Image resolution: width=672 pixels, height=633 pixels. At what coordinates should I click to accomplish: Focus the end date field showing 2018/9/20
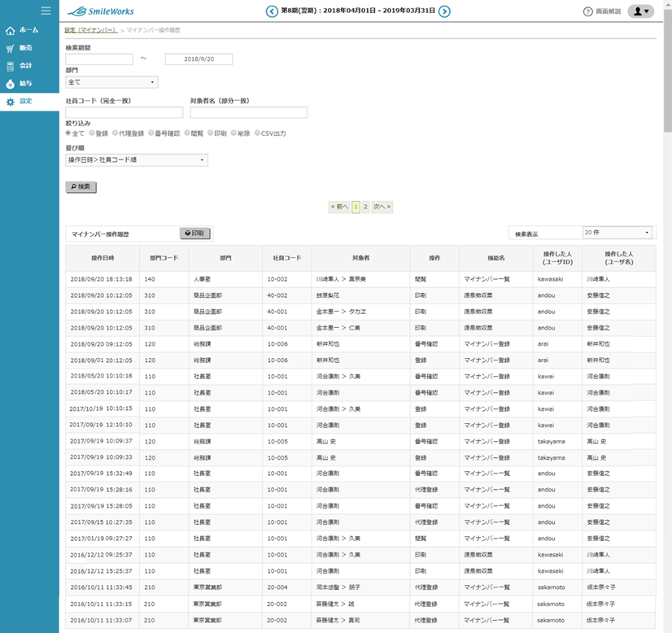[199, 59]
